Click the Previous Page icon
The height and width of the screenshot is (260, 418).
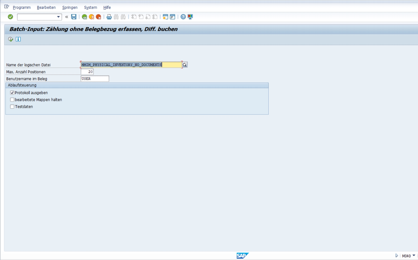pos(141,17)
